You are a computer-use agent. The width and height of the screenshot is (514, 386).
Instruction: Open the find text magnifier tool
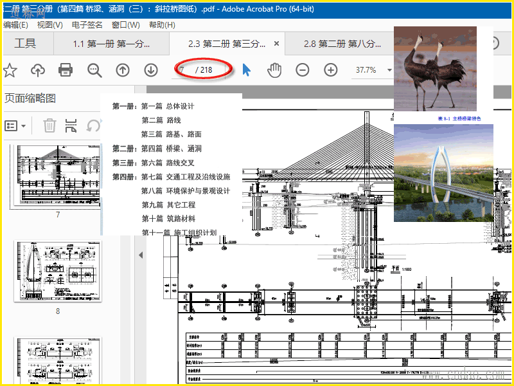pos(94,70)
